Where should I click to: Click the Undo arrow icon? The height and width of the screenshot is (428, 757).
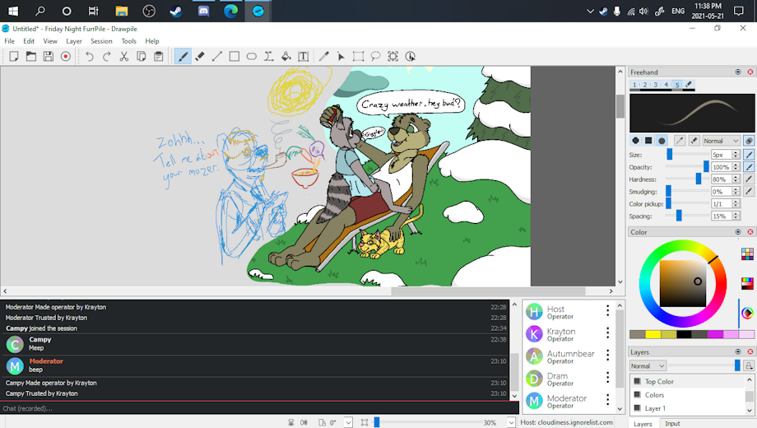click(x=89, y=56)
